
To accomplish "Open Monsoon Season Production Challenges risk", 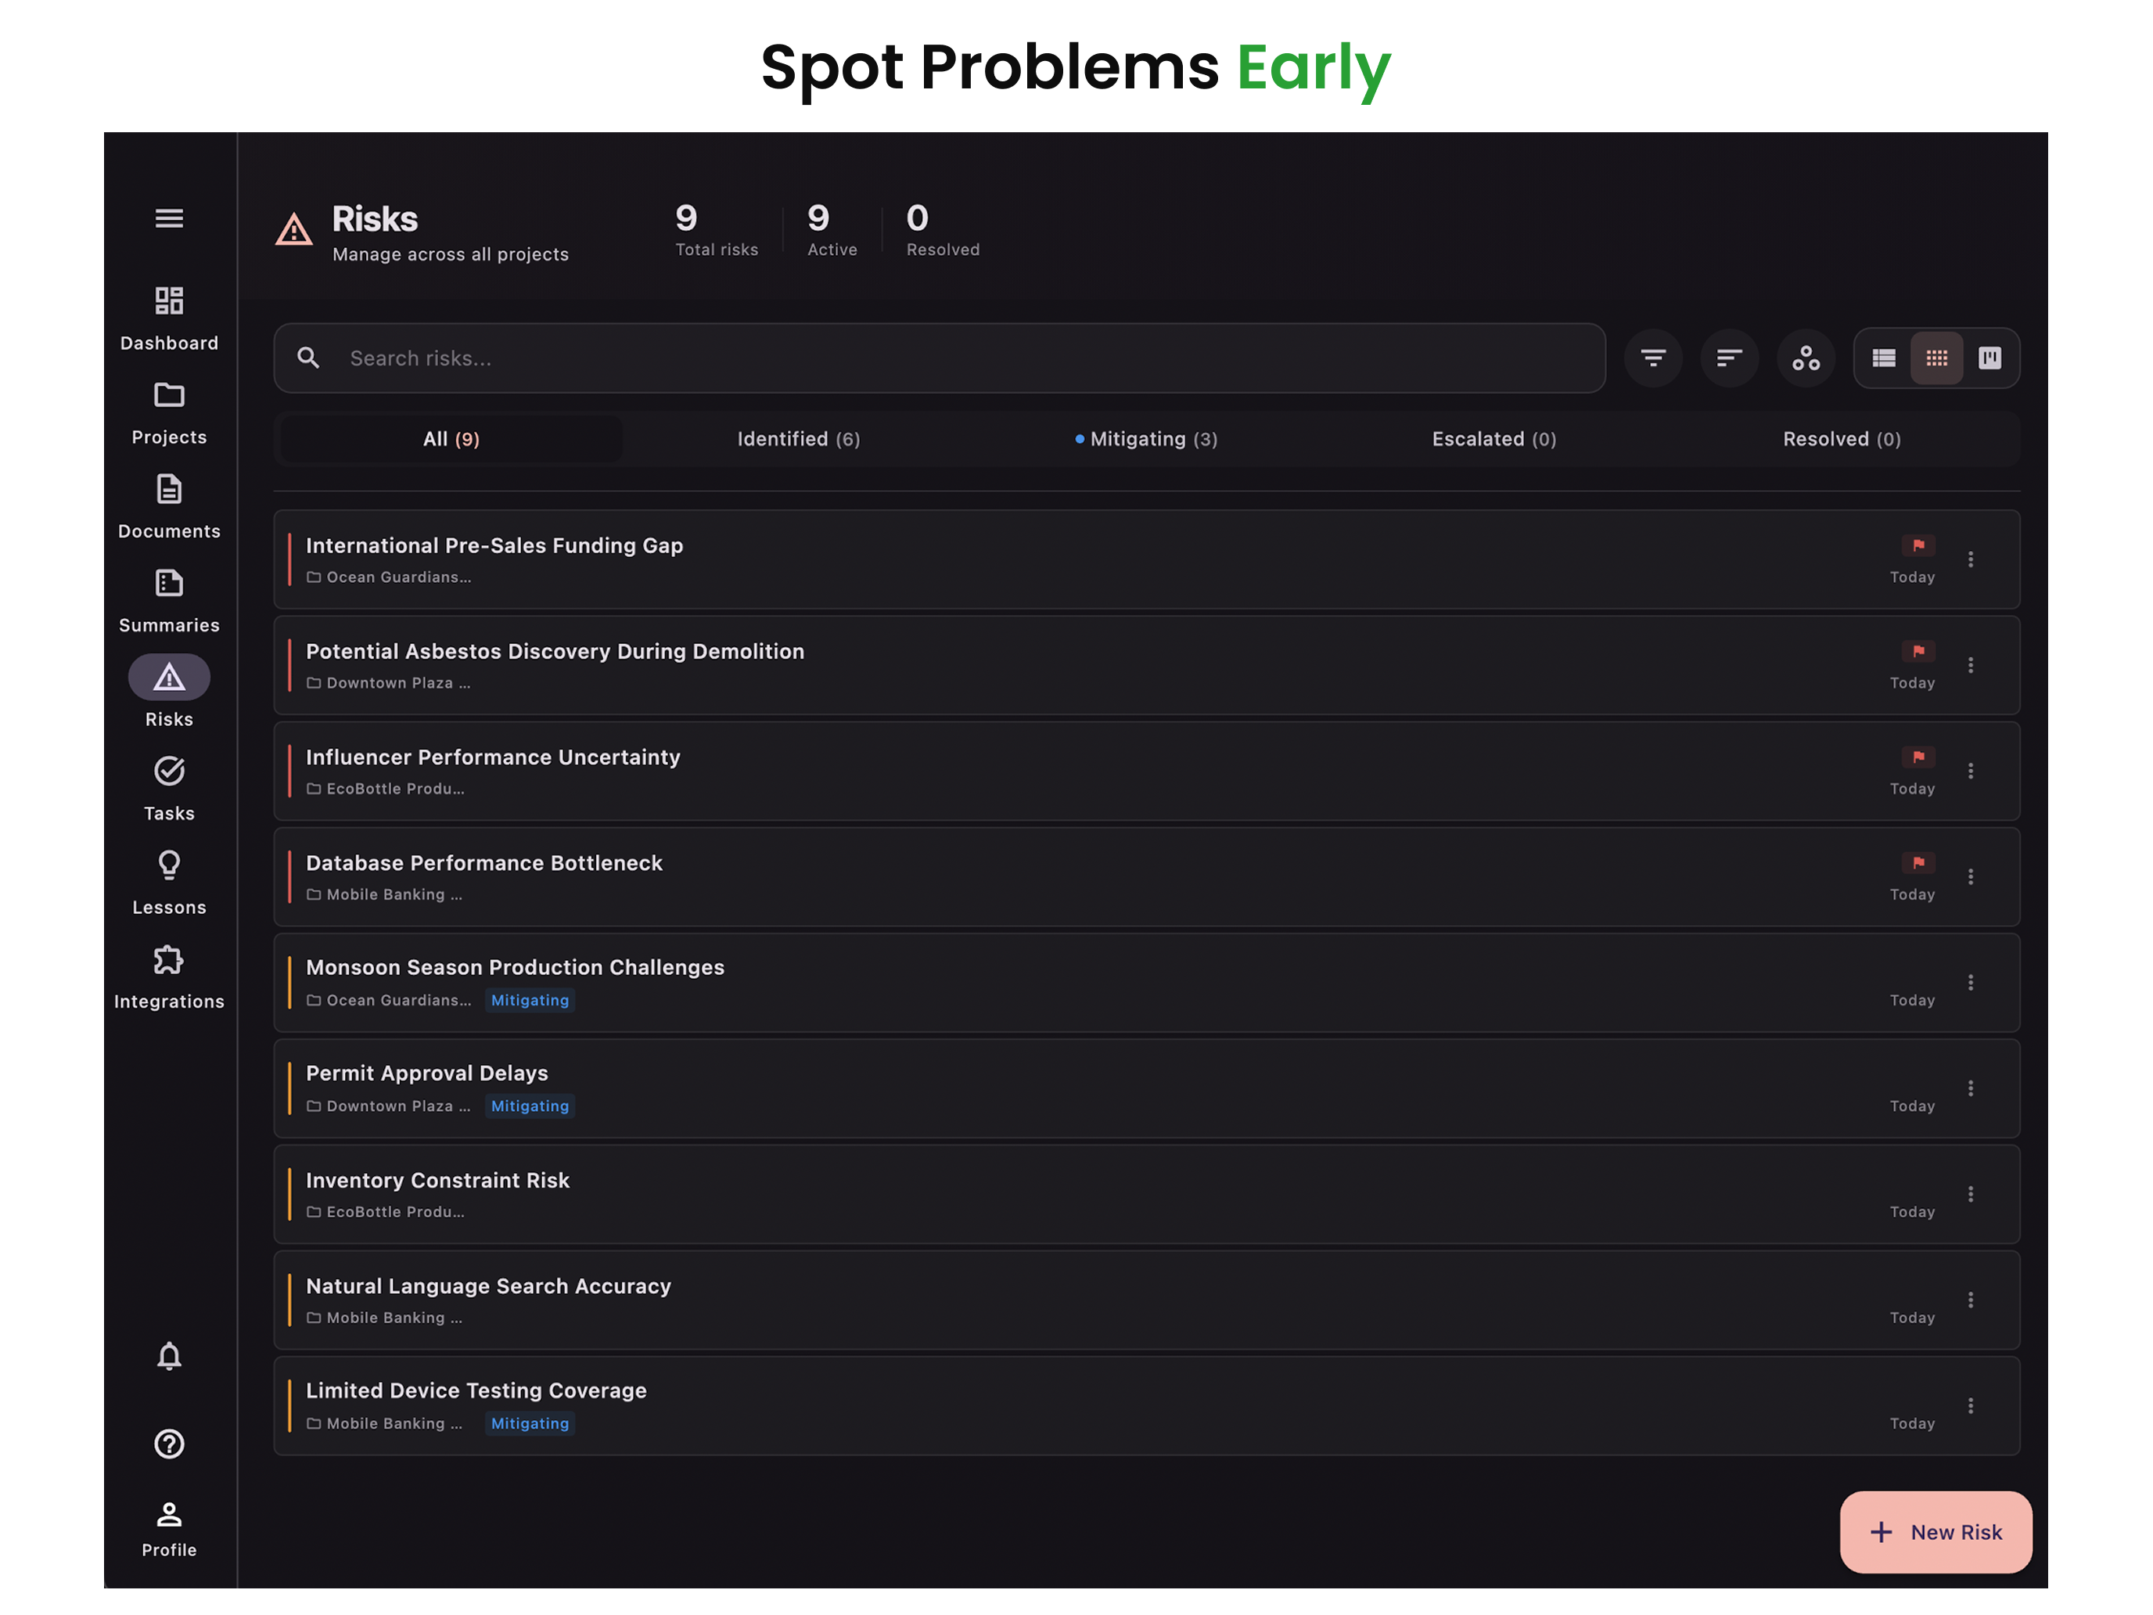I will tap(1147, 984).
